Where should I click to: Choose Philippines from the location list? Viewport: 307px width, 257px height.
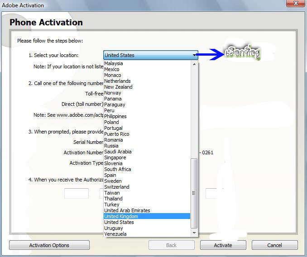click(x=147, y=116)
